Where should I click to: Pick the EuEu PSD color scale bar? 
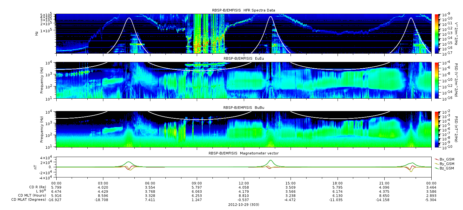pyautogui.click(x=437, y=80)
